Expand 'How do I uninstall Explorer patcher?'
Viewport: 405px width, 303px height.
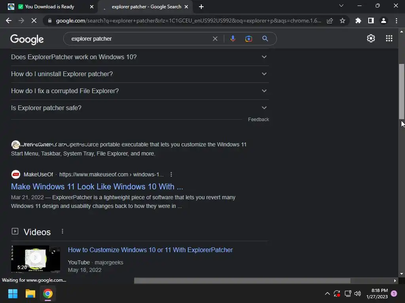tap(140, 74)
